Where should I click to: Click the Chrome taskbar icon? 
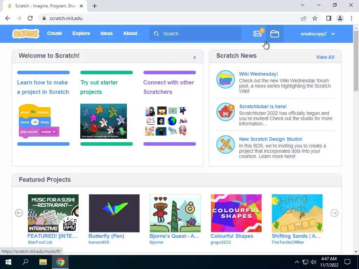(60, 262)
